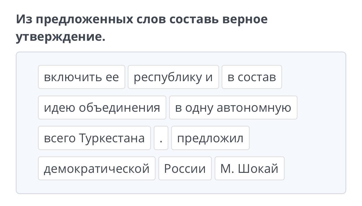Image resolution: width=362 pixels, height=206 pixels.
Task: Add the verb tile "предложил"
Action: pyautogui.click(x=210, y=138)
